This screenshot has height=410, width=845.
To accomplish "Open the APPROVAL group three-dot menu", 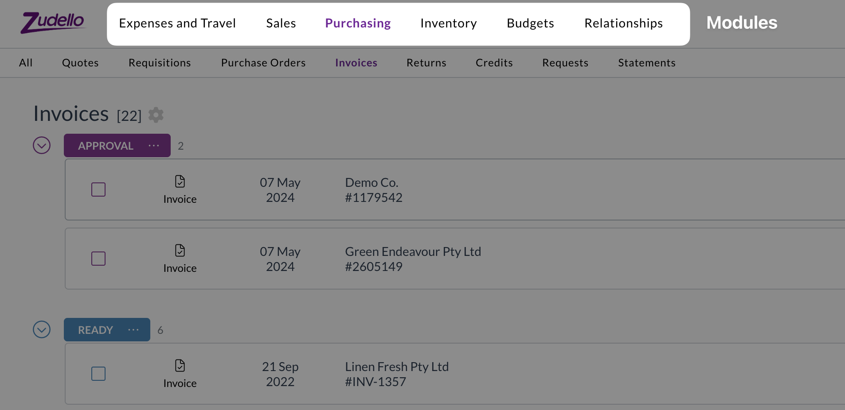I will [x=154, y=146].
